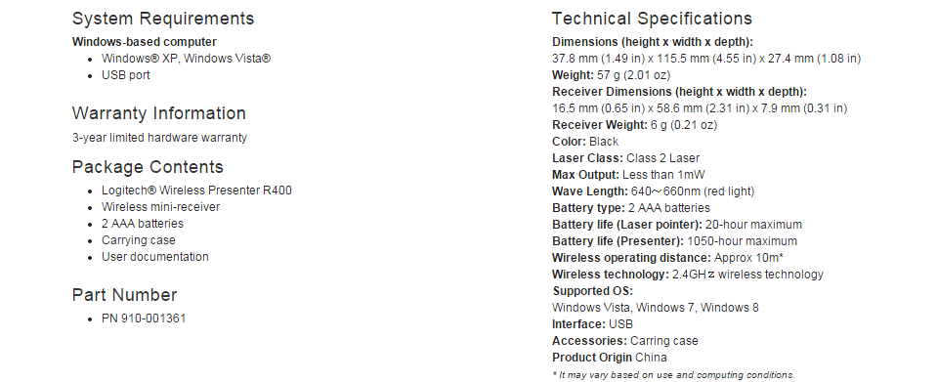Viewport: 938px width, 382px height.
Task: Click the Supported OS label
Action: (592, 291)
